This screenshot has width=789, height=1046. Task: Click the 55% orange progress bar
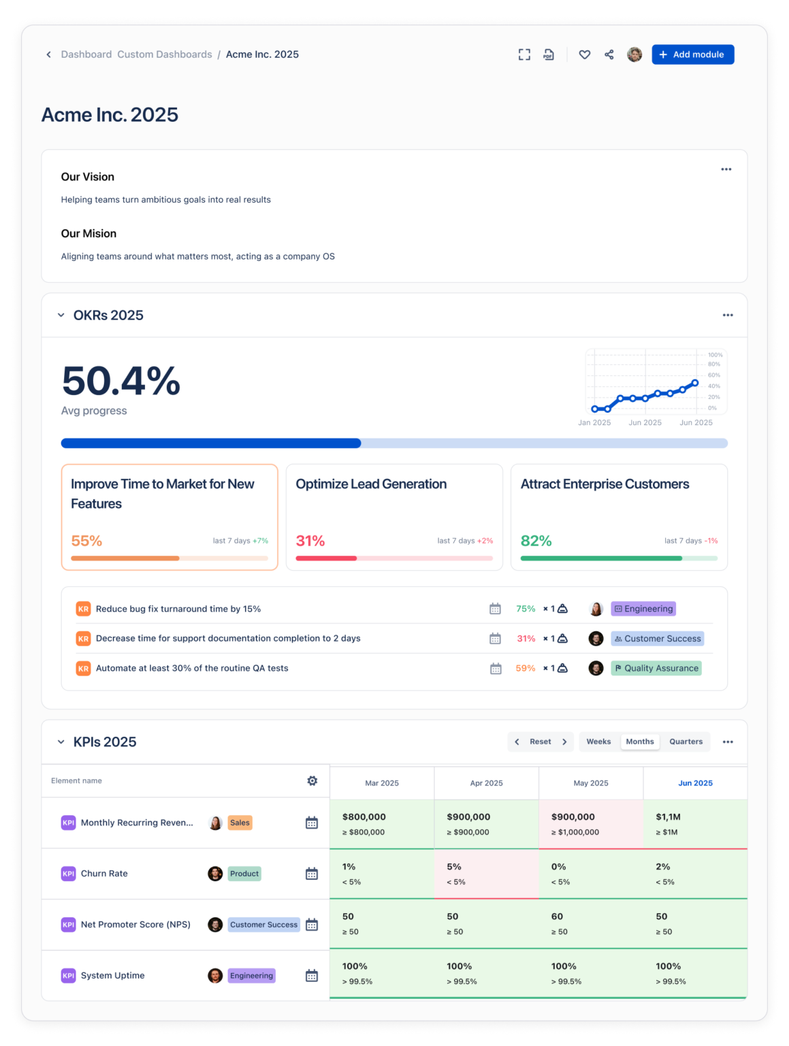point(170,558)
